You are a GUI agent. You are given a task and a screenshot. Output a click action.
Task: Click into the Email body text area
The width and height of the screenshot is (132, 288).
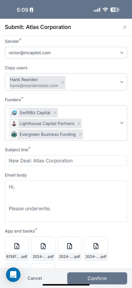(66, 201)
